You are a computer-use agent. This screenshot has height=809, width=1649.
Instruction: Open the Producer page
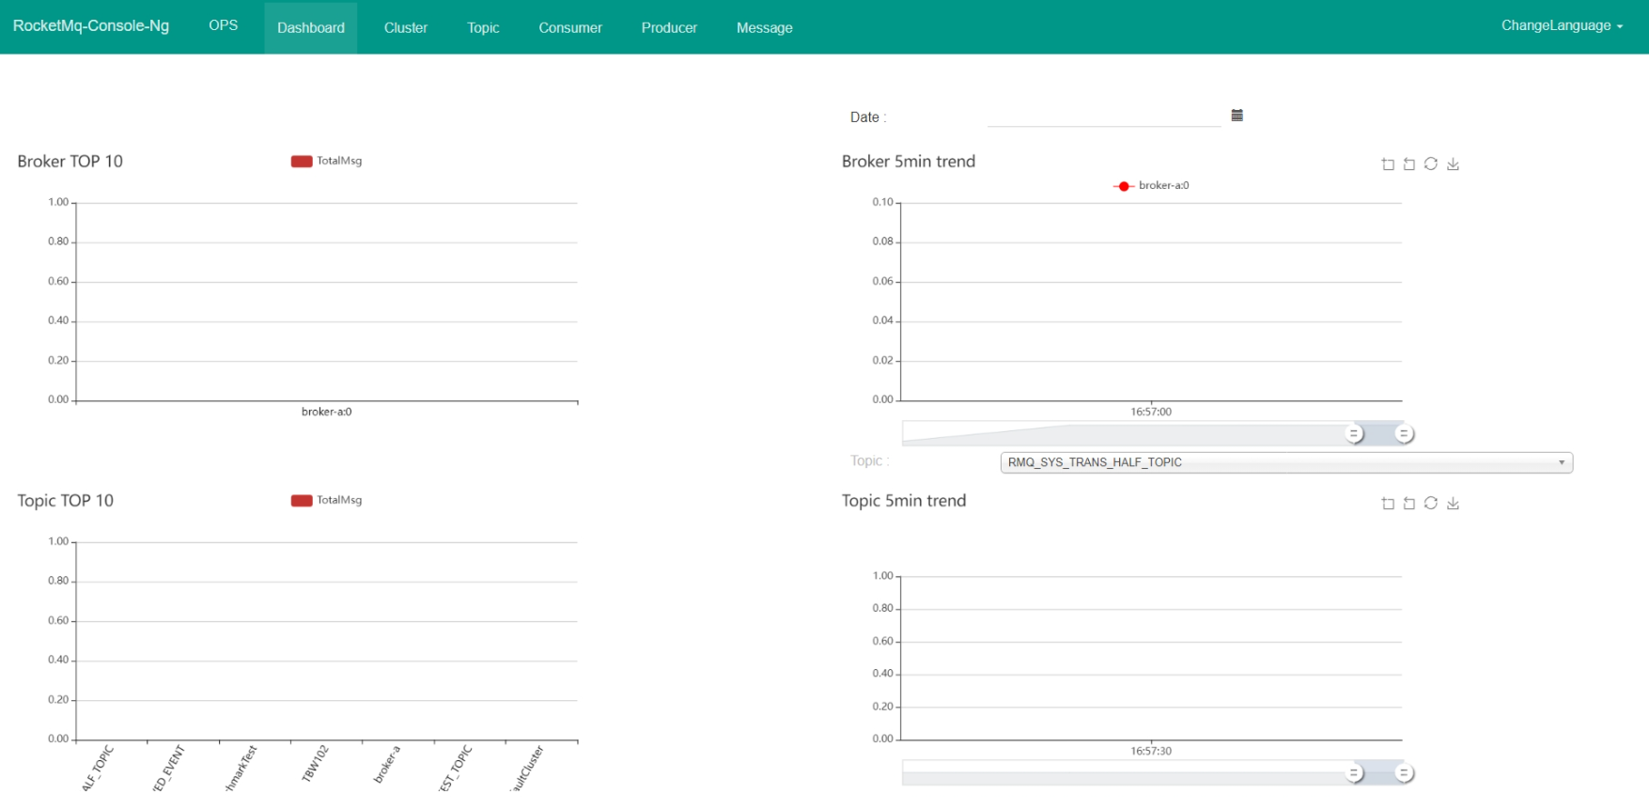pyautogui.click(x=669, y=27)
